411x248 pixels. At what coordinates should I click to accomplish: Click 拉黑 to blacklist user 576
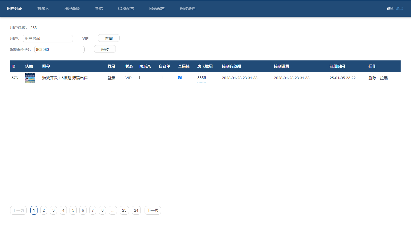pos(384,78)
